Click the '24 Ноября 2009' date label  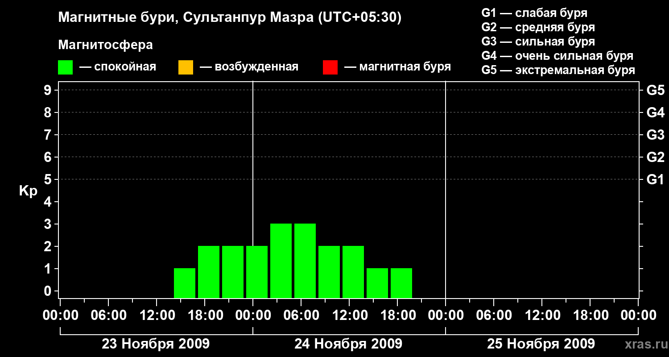[x=348, y=344]
